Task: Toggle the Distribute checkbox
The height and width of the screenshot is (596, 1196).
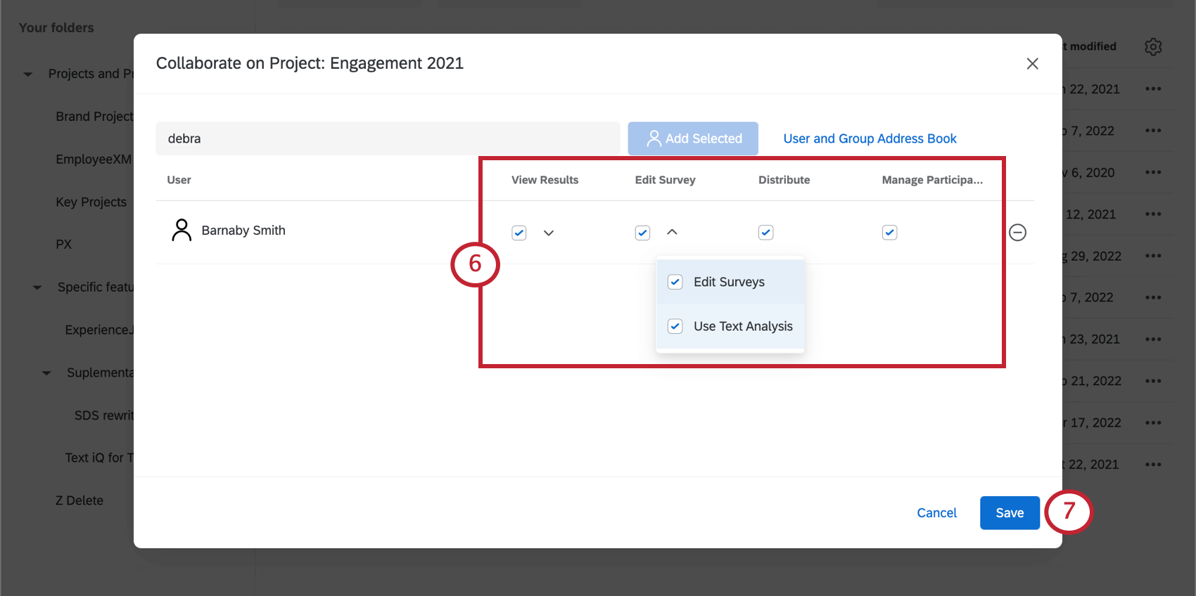Action: [x=766, y=233]
